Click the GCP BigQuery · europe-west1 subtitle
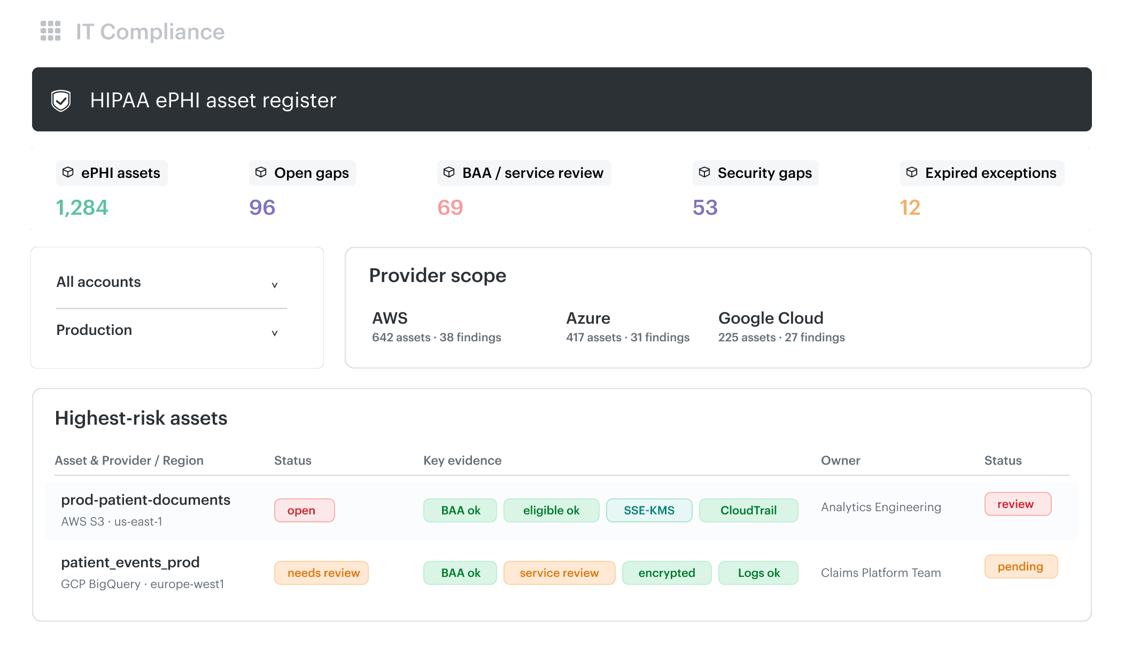The image size is (1124, 649). [143, 584]
